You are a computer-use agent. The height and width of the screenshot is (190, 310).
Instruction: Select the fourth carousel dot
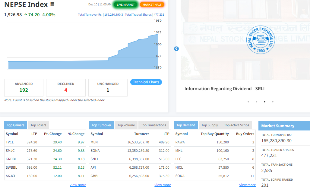[273, 102]
